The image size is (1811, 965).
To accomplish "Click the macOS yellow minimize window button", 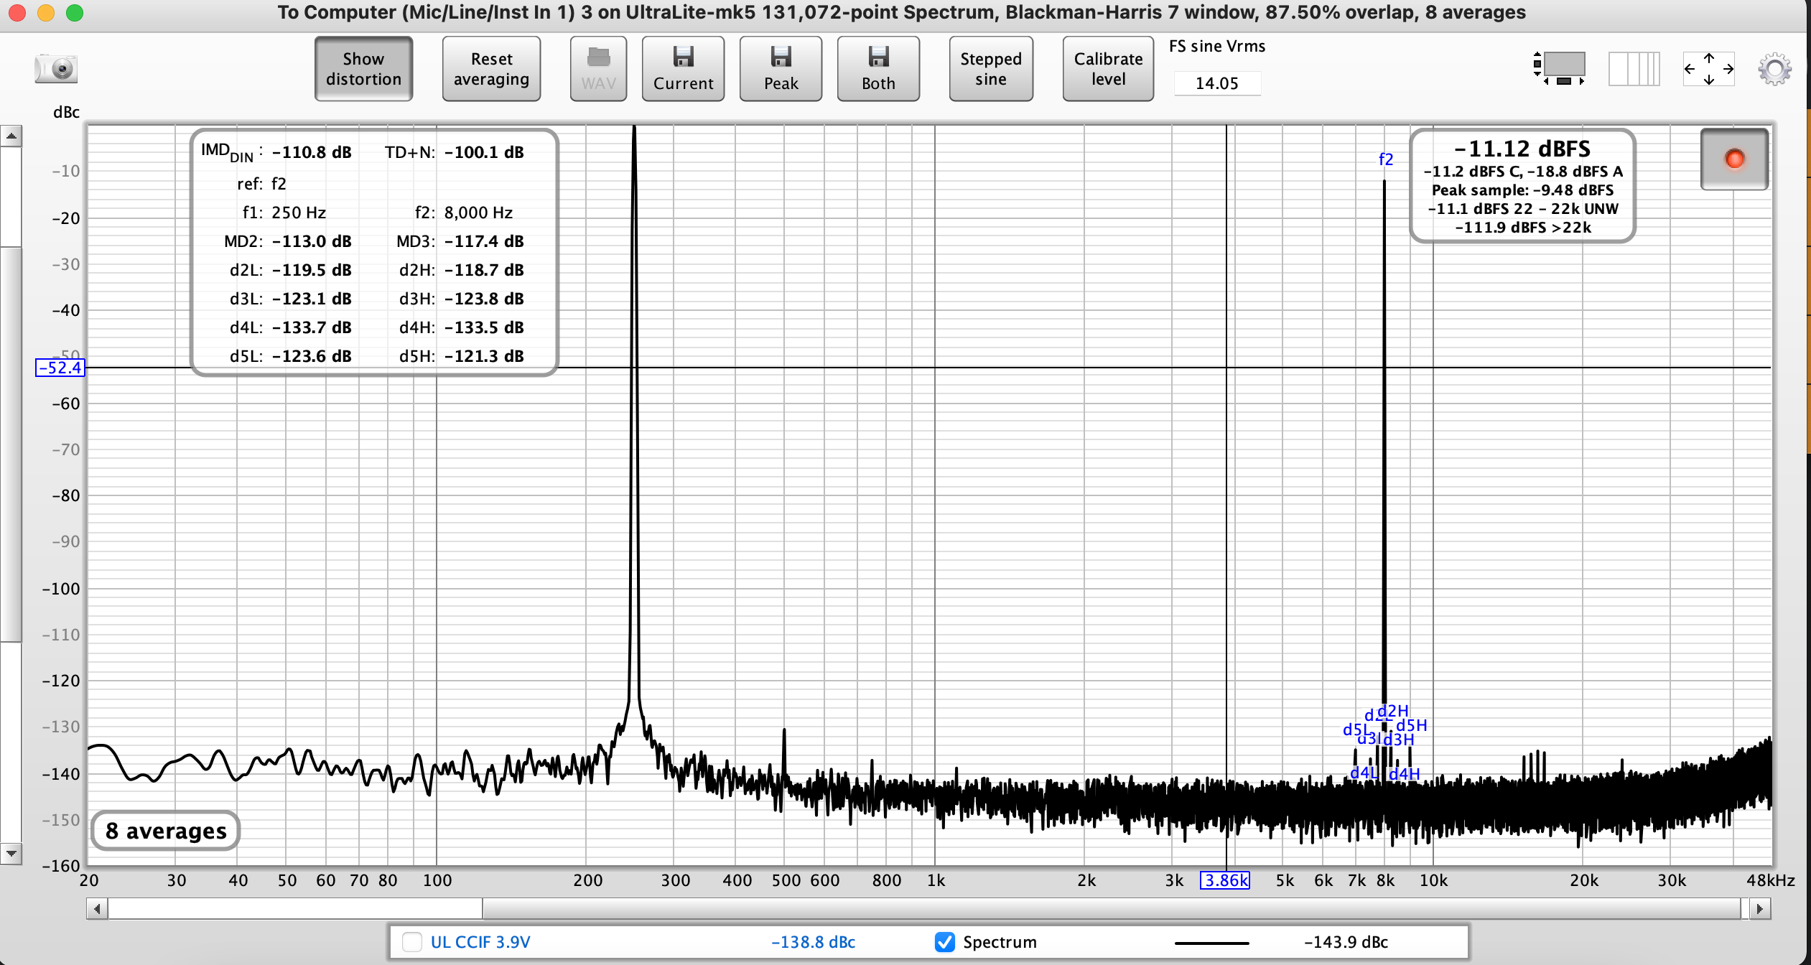I will [46, 12].
